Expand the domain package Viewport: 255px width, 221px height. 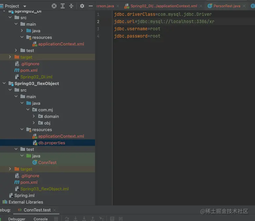tap(34, 116)
